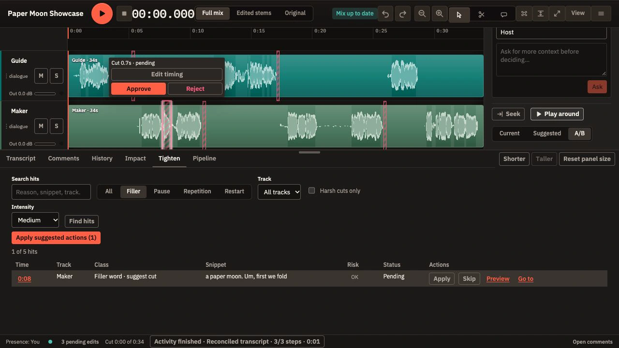Select the pointer tool
The height and width of the screenshot is (348, 619).
[459, 14]
